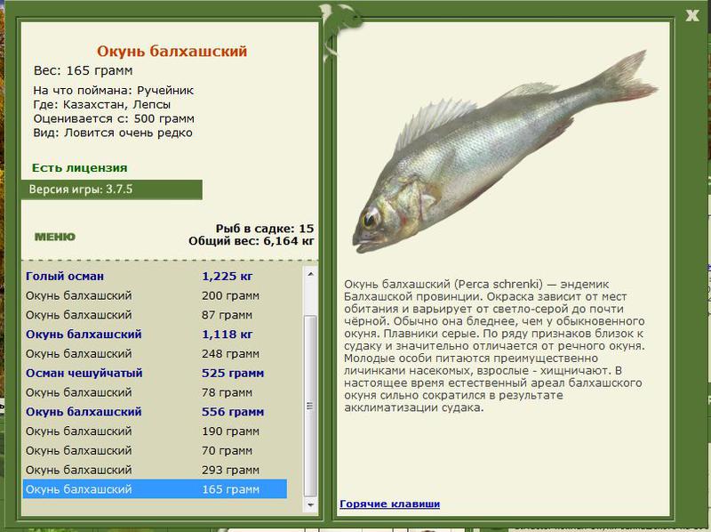Click the fish list scrollbar thumb
Image resolution: width=711 pixels, height=532 pixels.
[310, 406]
